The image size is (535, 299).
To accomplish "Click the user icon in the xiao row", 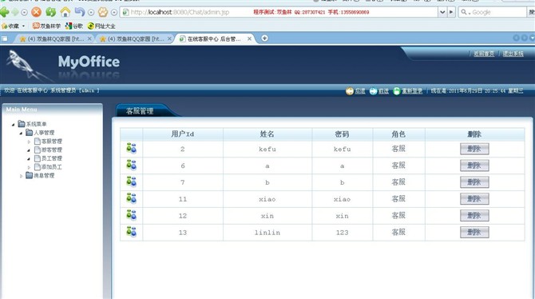I will [132, 198].
